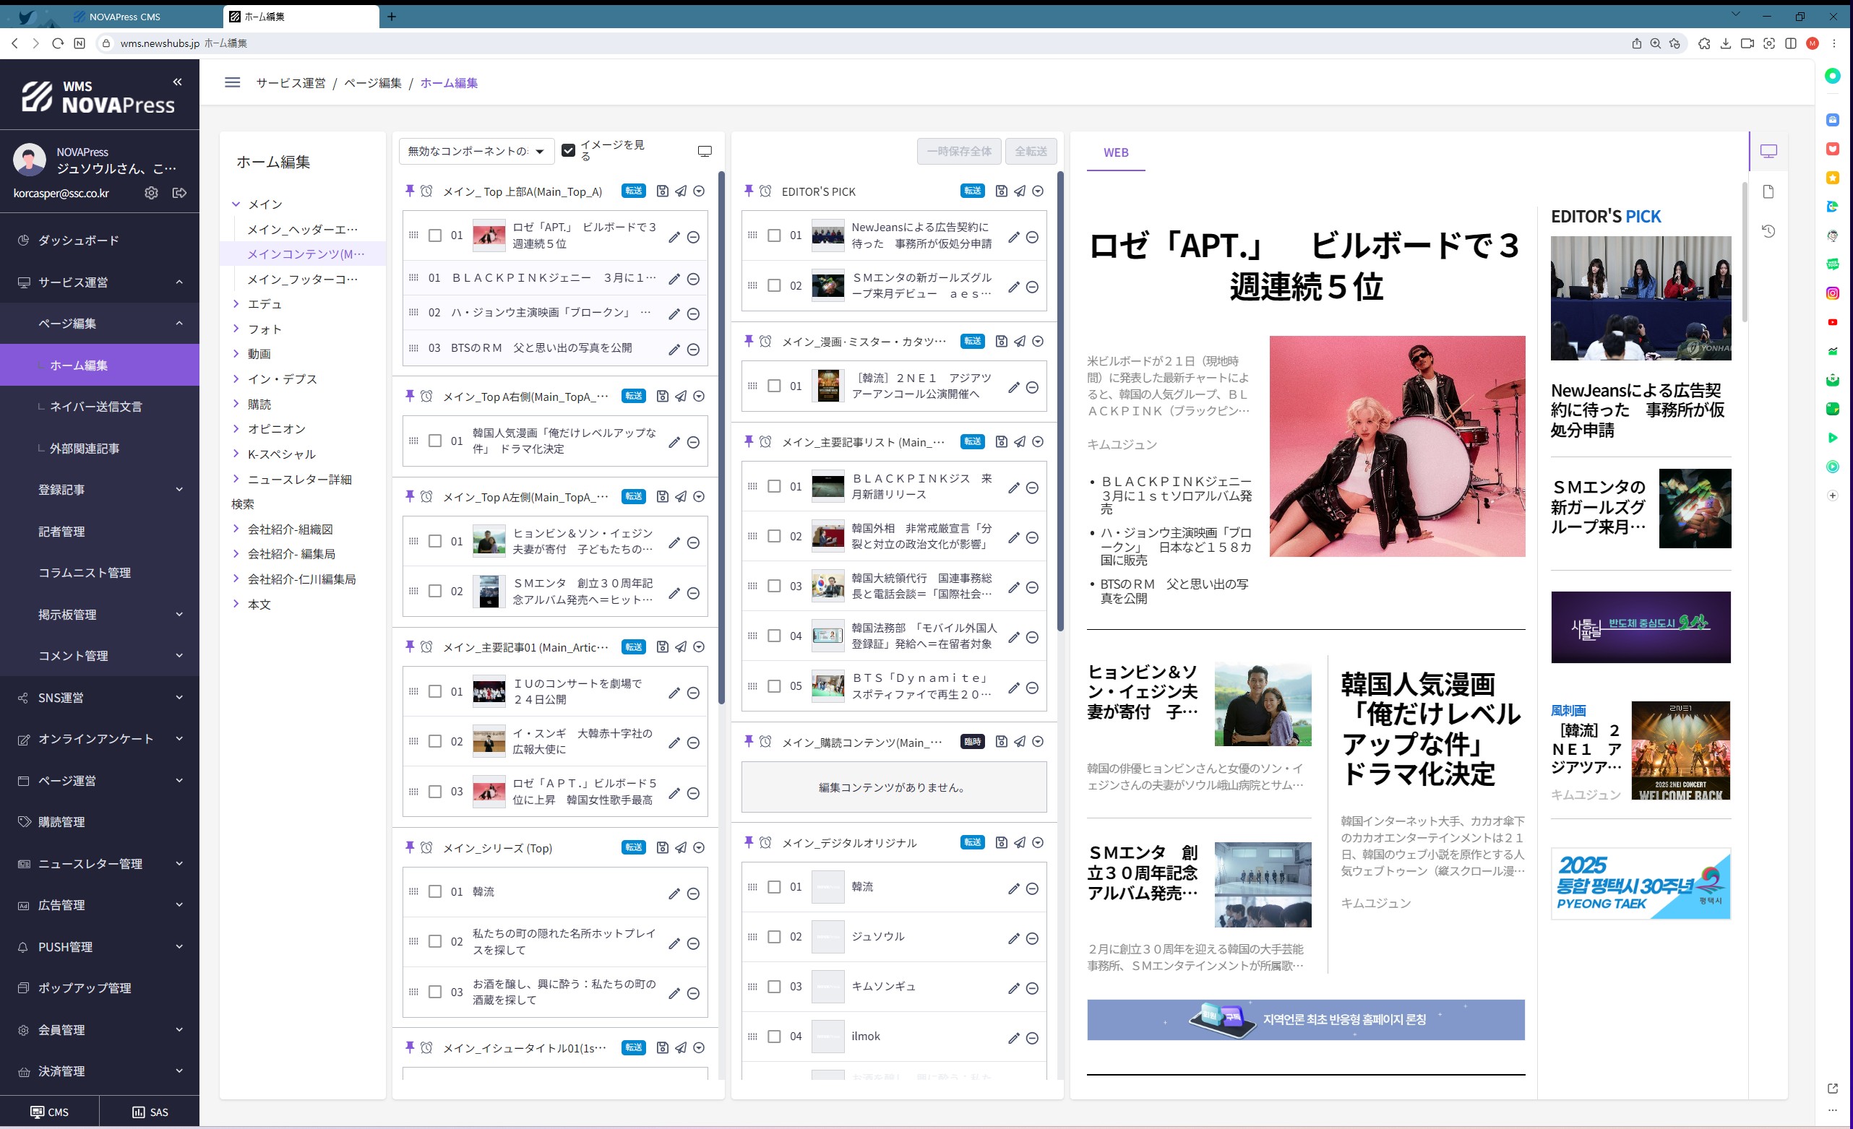Click the 2025 평택시 30주년 banner ad
1853x1129 pixels.
[x=1641, y=884]
